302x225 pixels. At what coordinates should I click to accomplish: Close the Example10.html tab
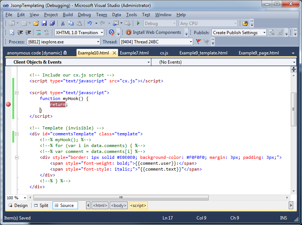tap(114, 53)
